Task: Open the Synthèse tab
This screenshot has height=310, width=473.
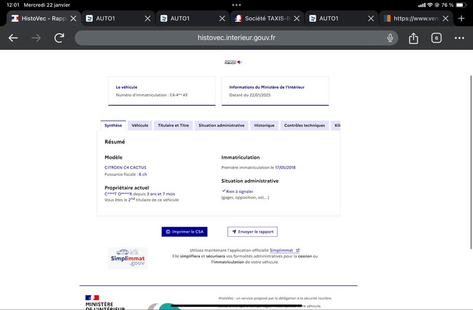Action: coord(113,125)
